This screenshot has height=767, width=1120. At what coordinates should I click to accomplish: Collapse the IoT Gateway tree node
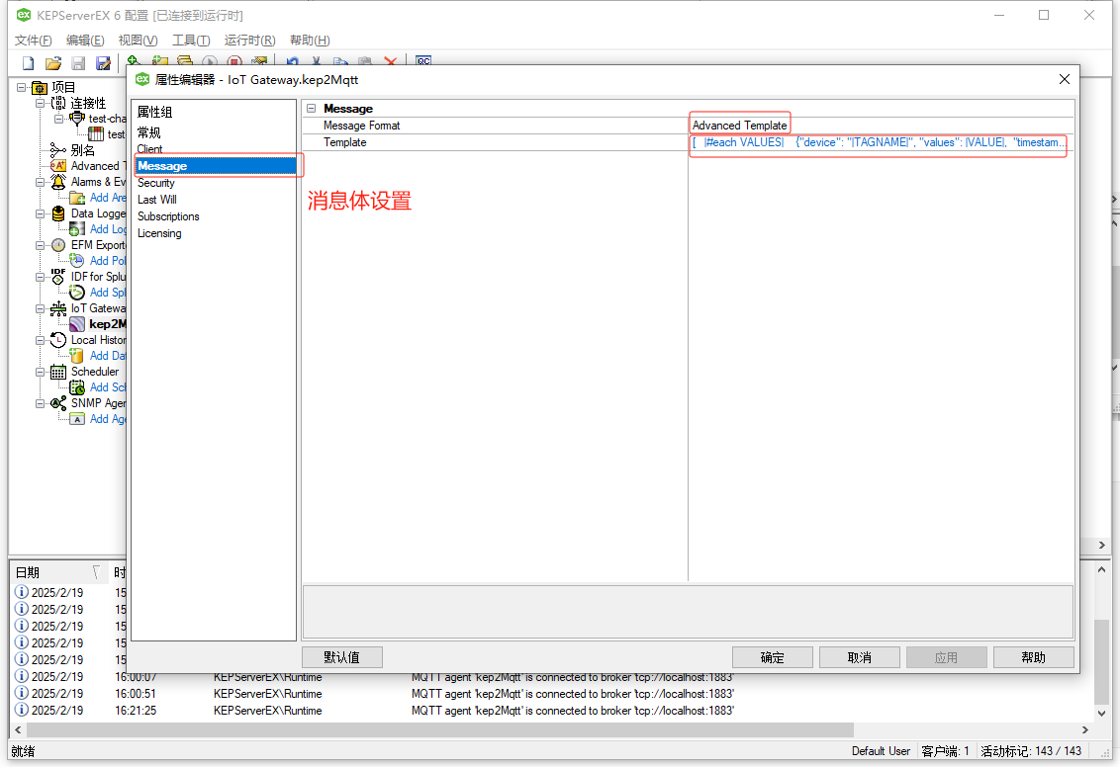point(40,308)
